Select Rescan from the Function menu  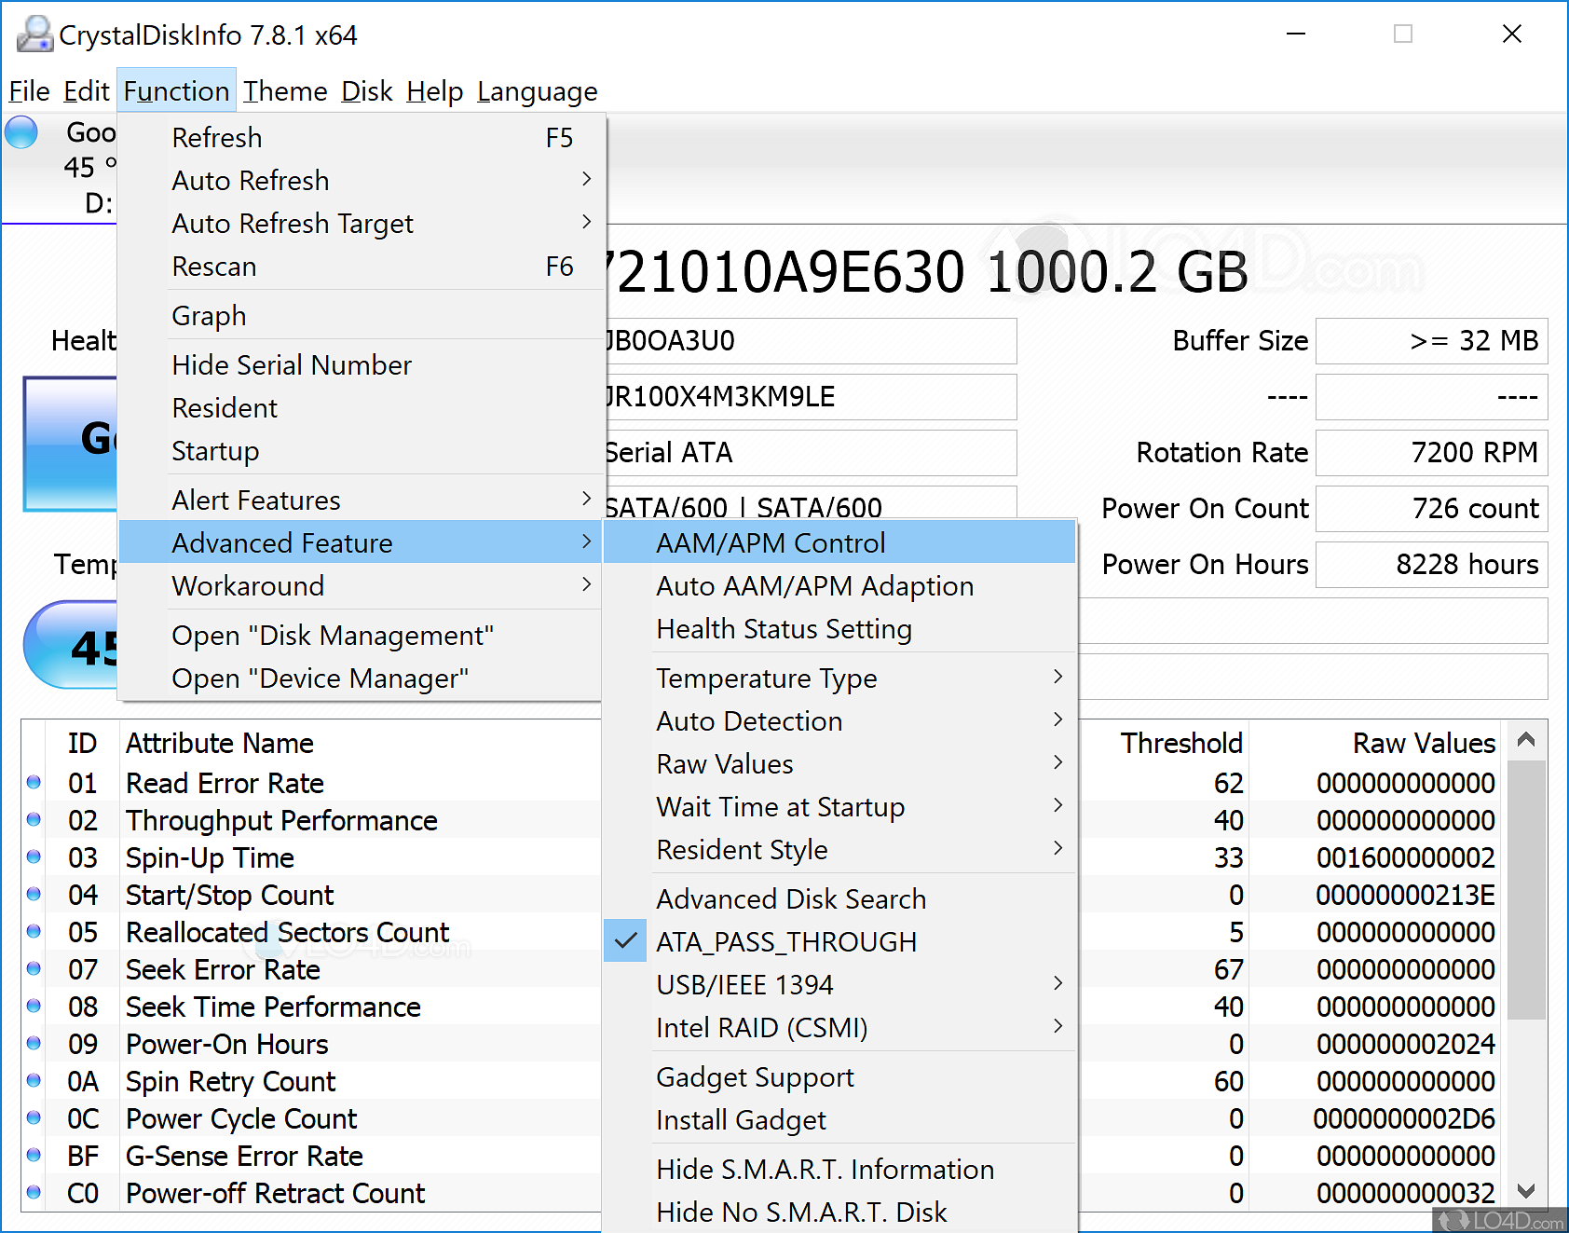pos(214,267)
